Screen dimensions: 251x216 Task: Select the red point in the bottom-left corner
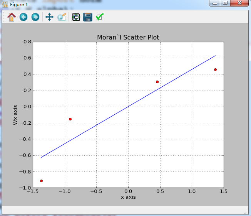(41, 181)
